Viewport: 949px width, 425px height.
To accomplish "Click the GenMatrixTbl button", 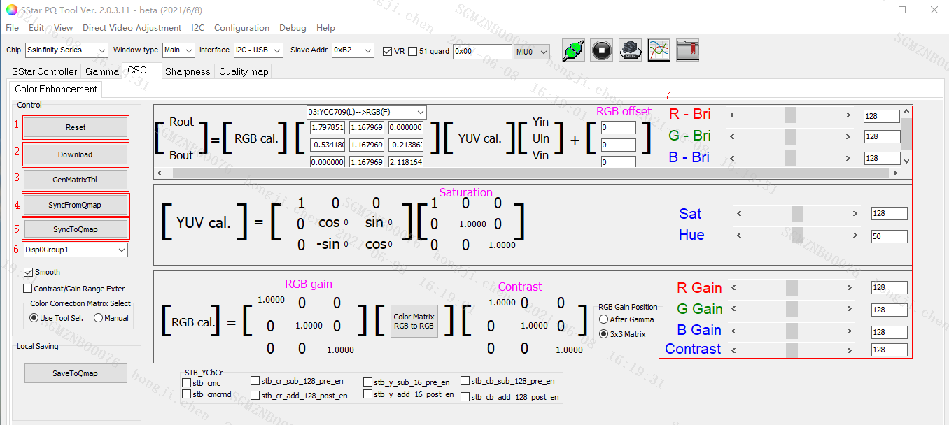I will (76, 180).
